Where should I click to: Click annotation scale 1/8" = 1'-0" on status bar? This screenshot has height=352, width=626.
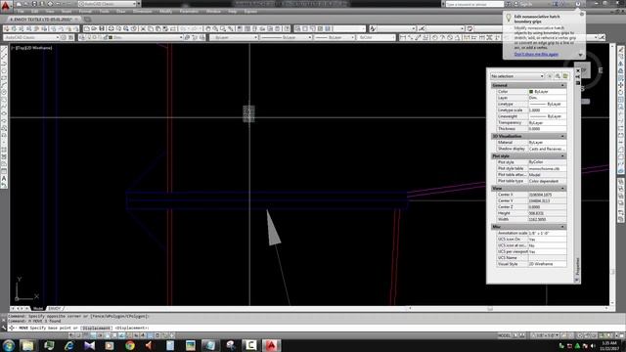[x=546, y=335]
